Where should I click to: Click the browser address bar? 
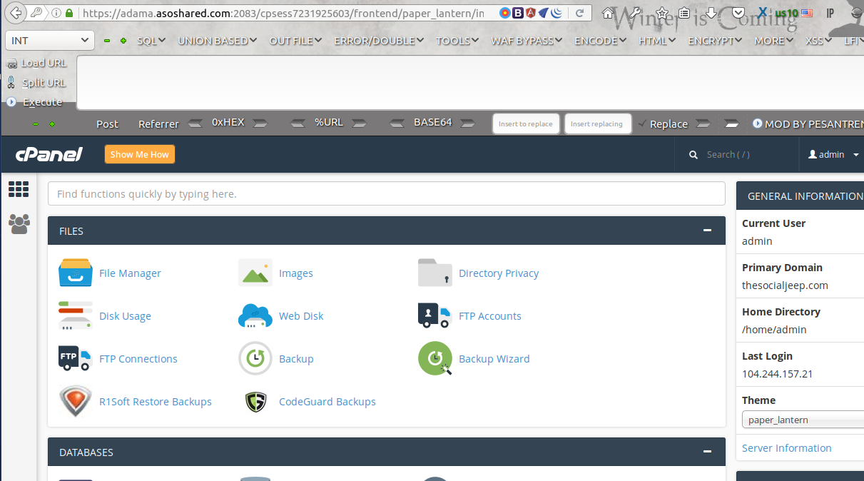pyautogui.click(x=282, y=13)
